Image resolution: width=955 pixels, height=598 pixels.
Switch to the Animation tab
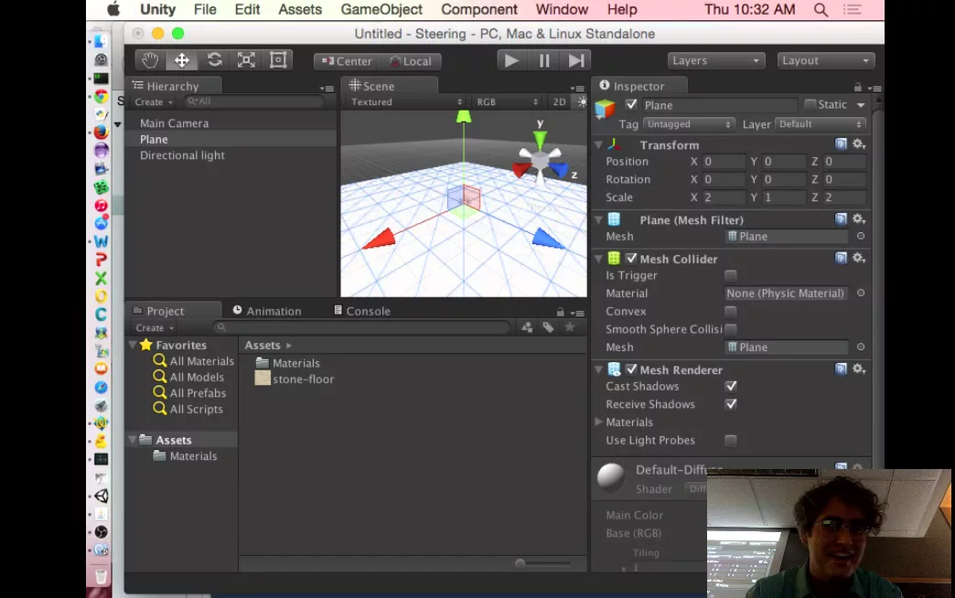tap(267, 311)
